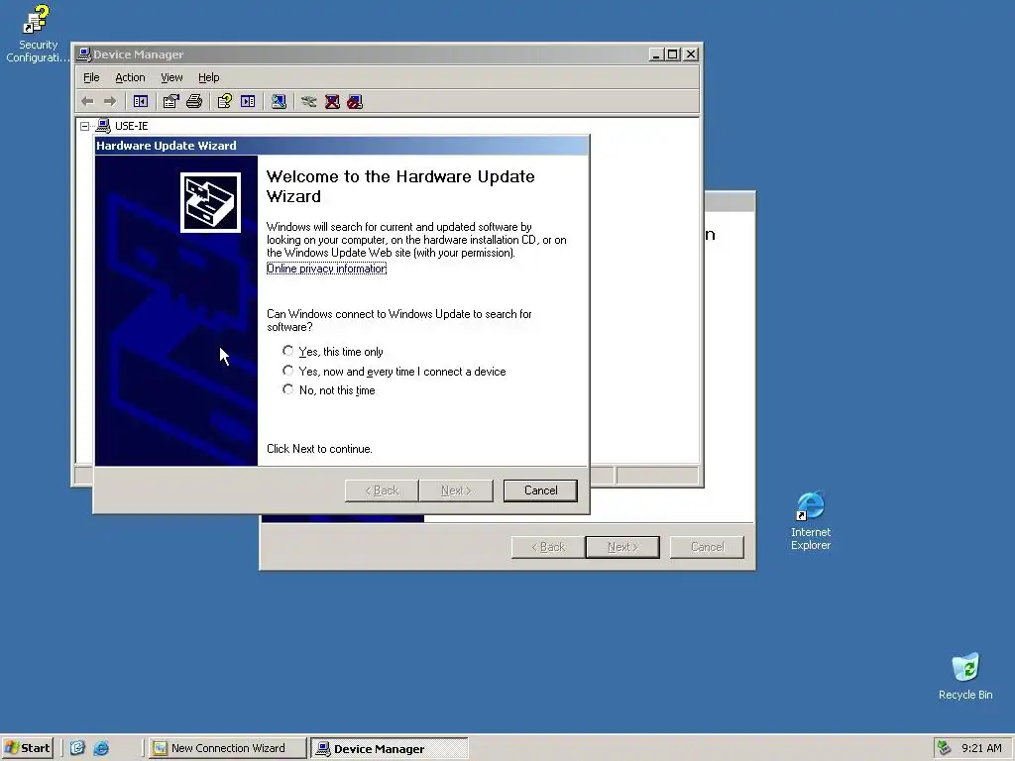Click Cancel in the New Connection Wizard window
This screenshot has height=761, width=1015.
pyautogui.click(x=707, y=547)
